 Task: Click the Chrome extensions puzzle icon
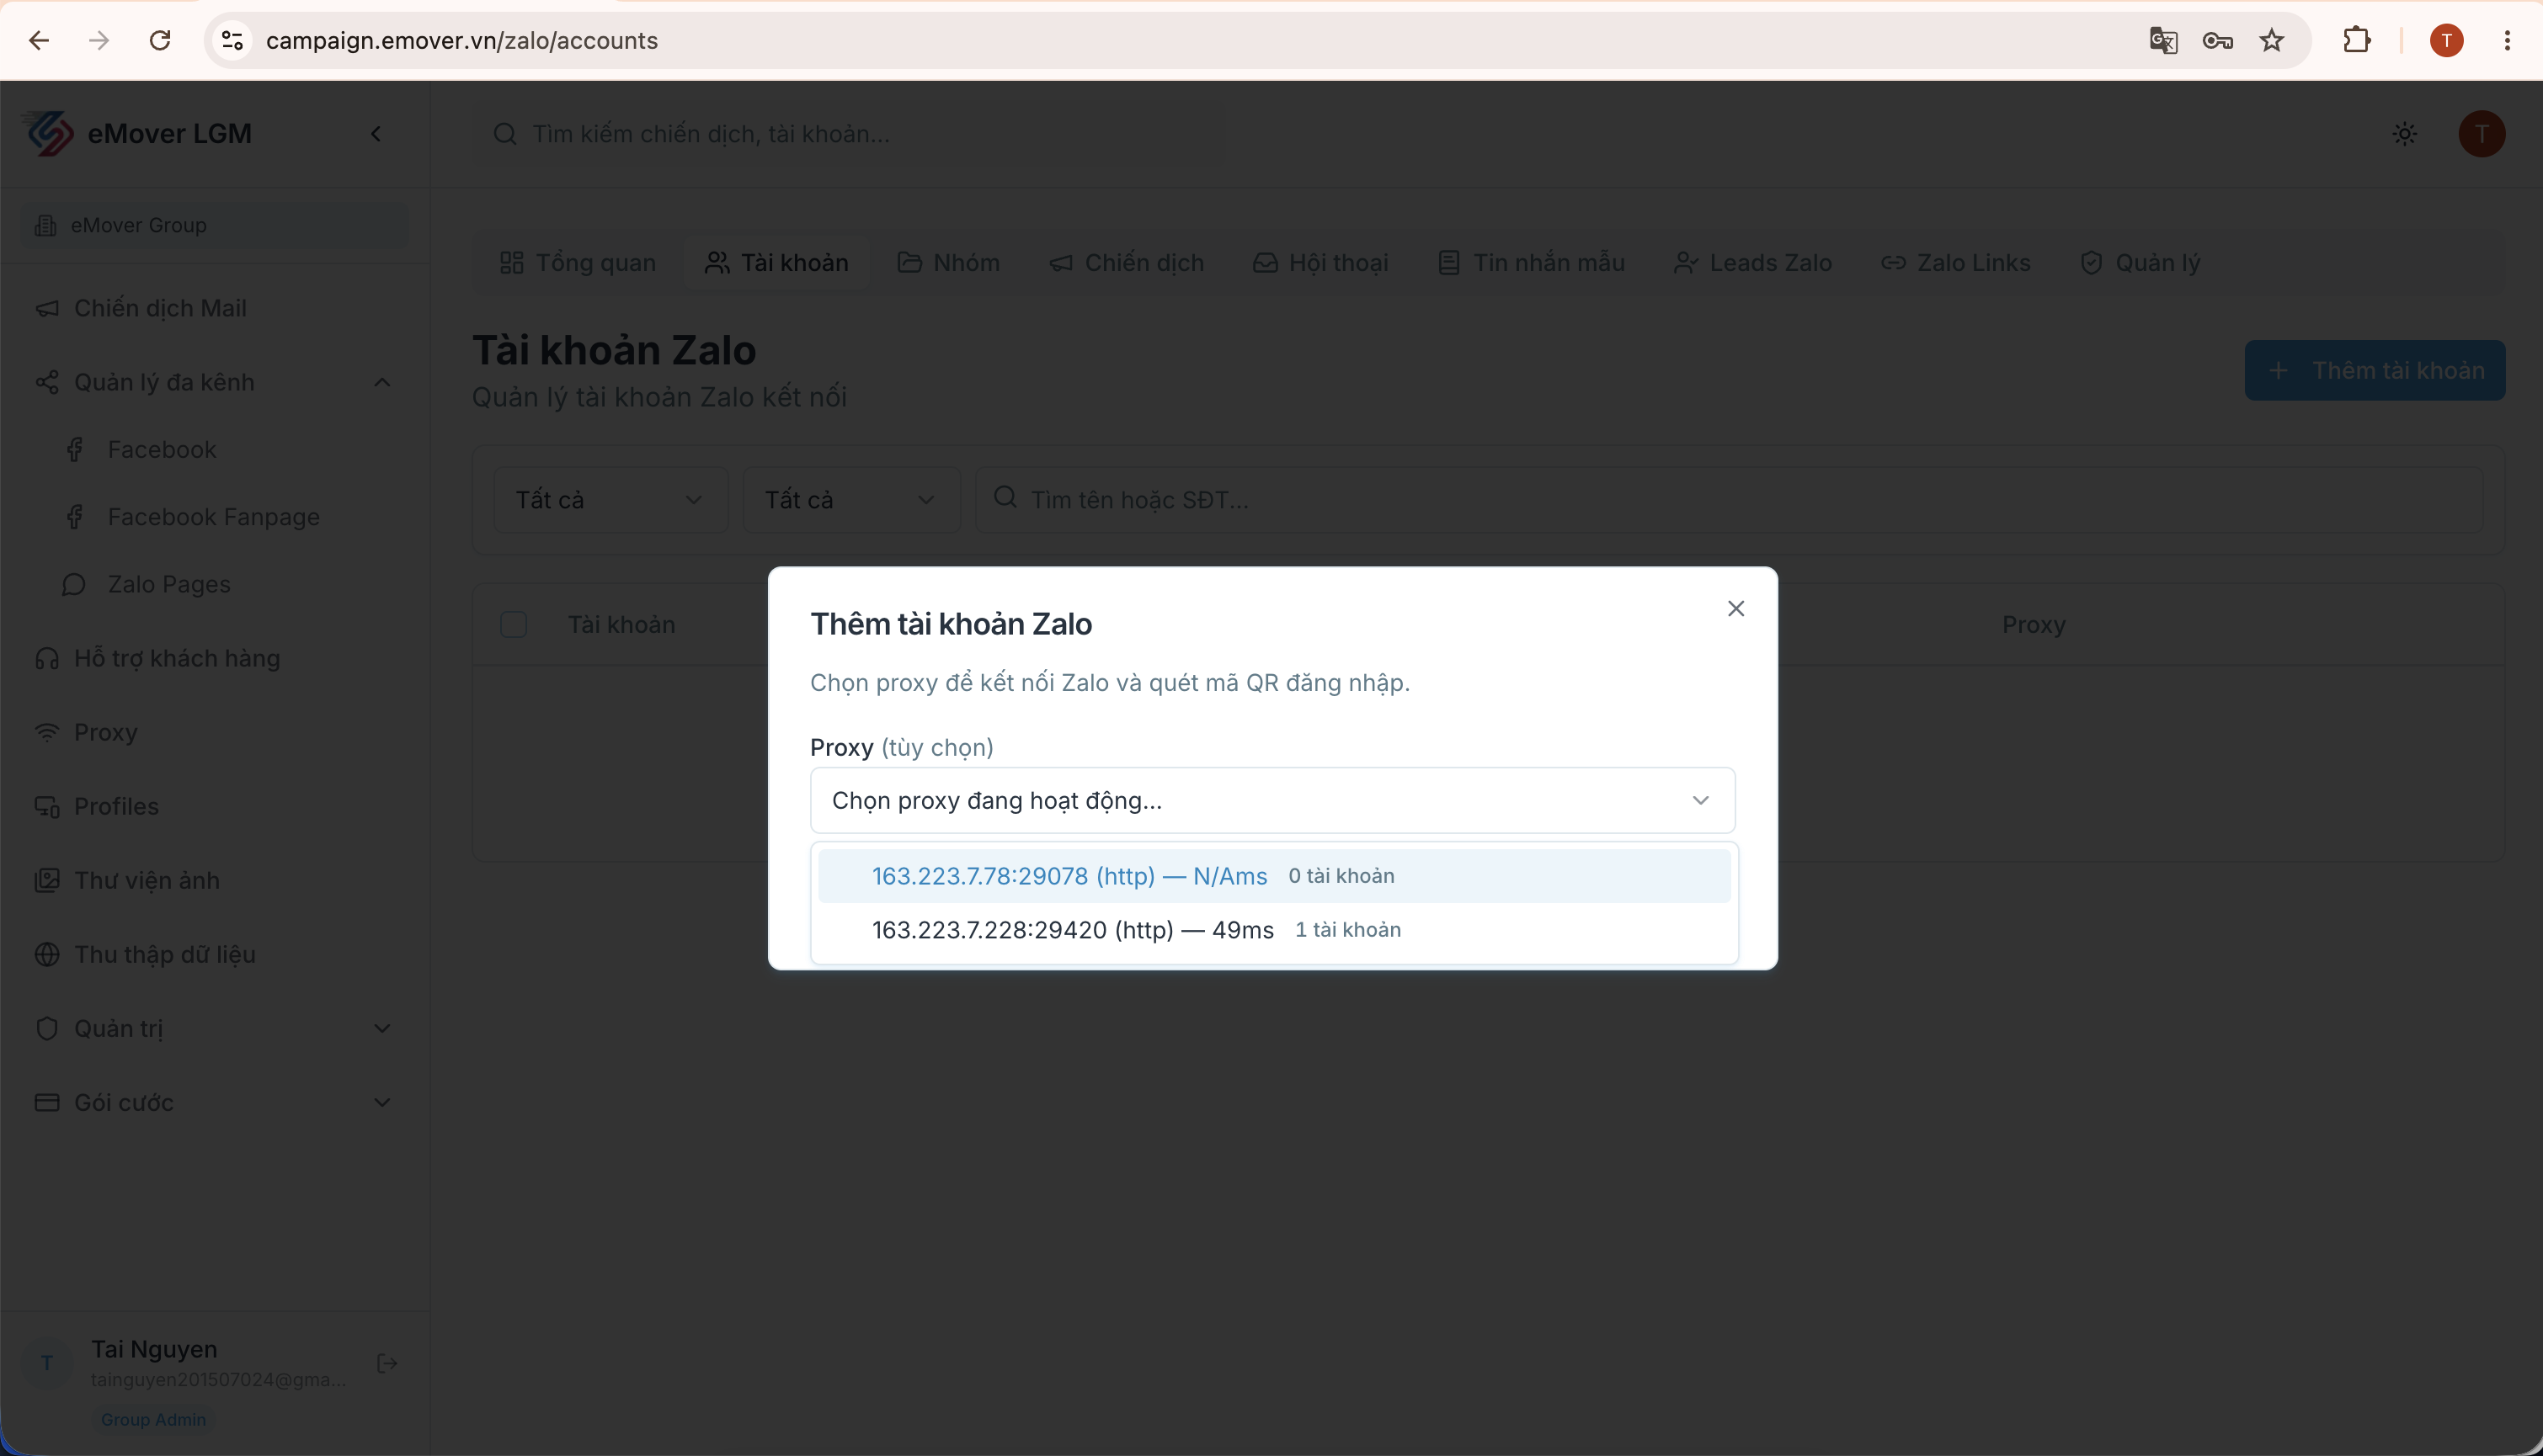2357,41
